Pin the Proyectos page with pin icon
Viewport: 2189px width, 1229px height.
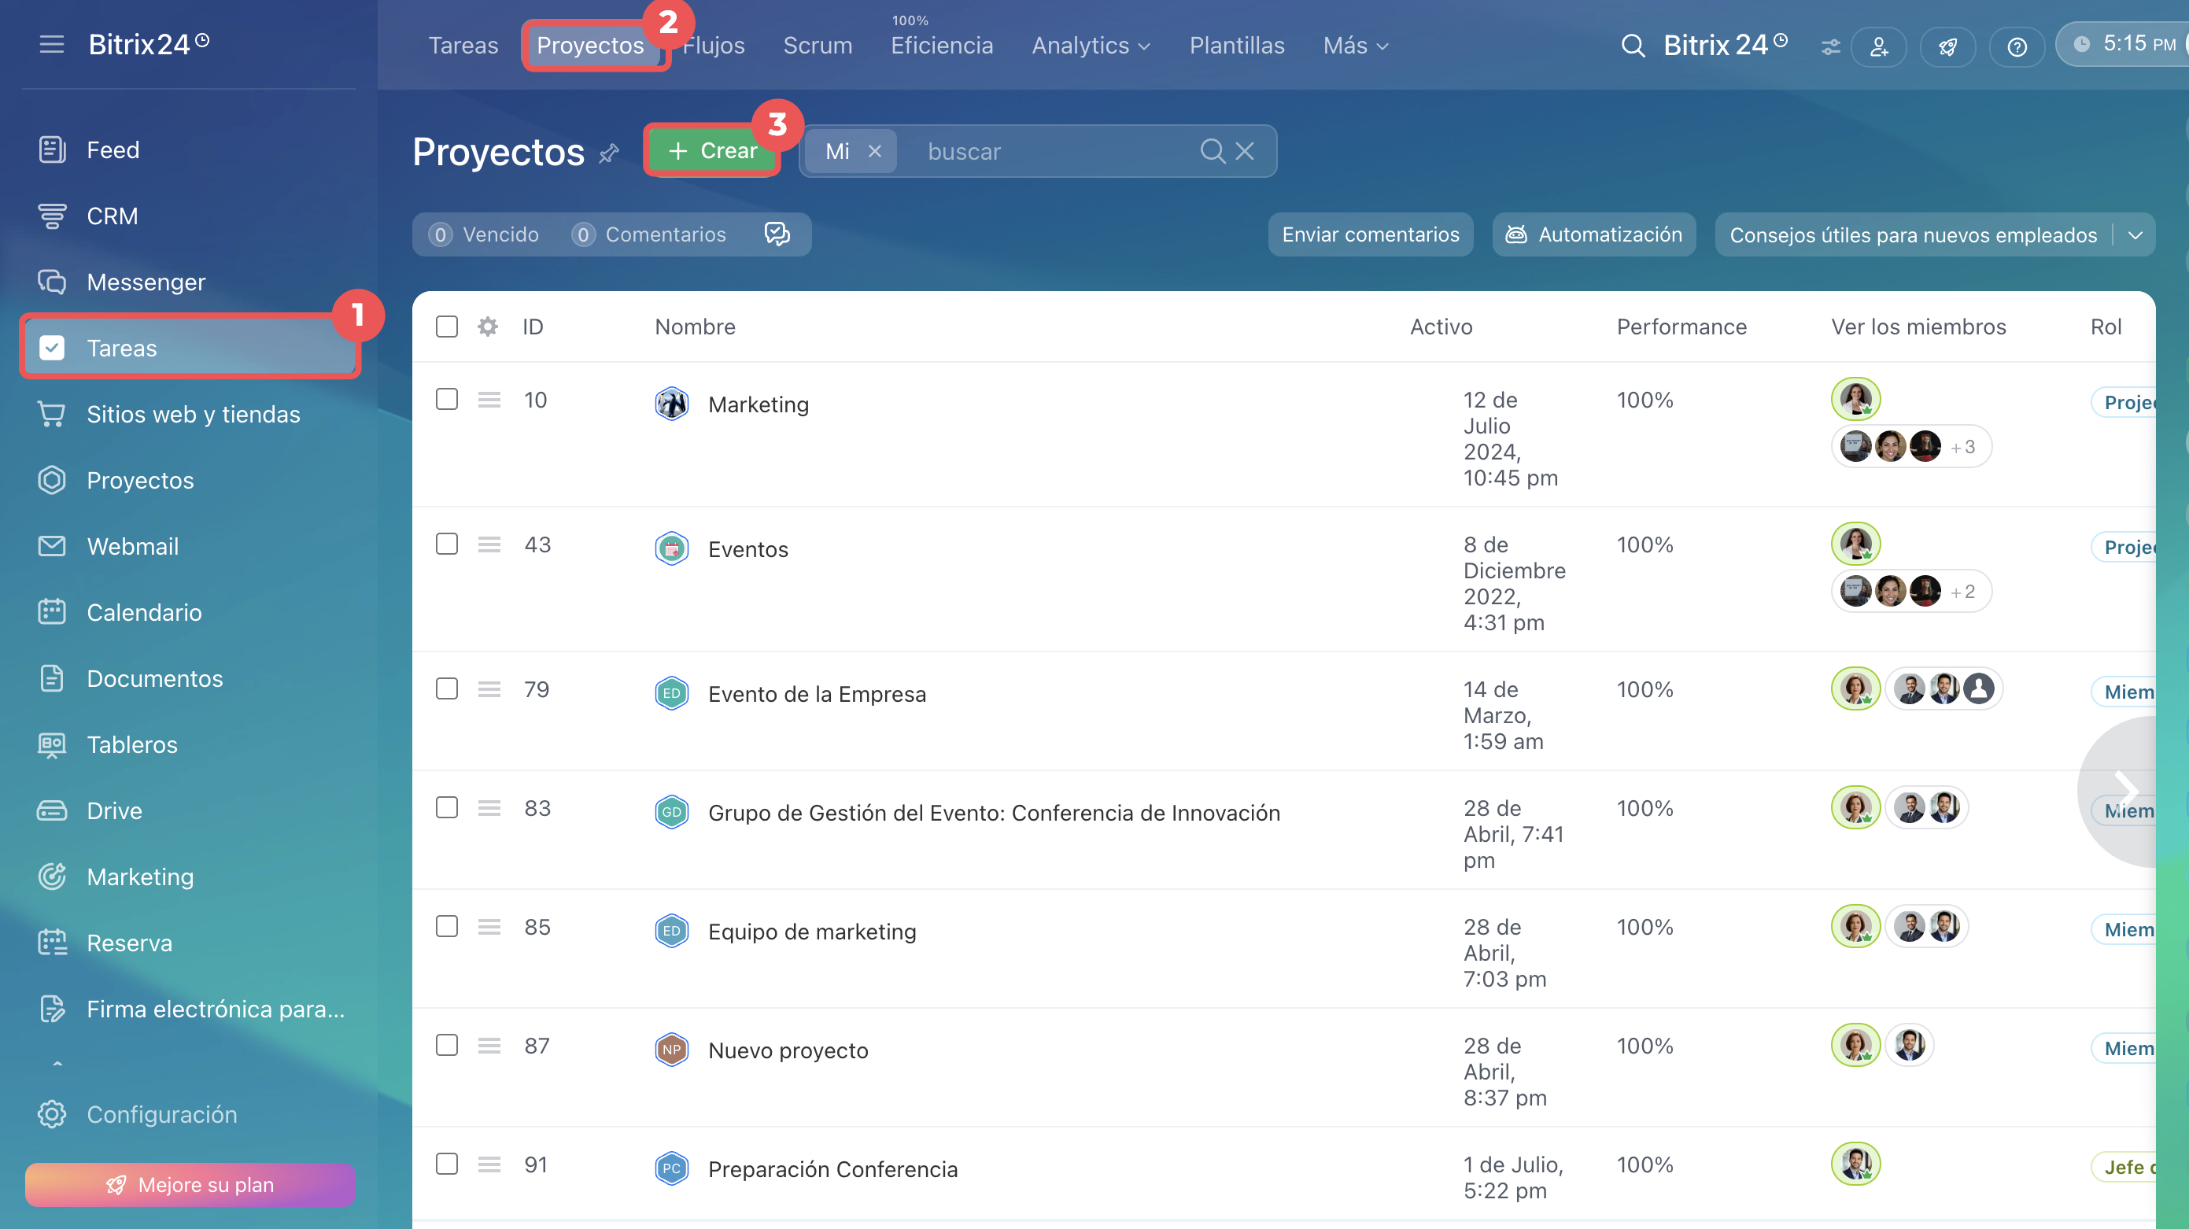pyautogui.click(x=608, y=154)
